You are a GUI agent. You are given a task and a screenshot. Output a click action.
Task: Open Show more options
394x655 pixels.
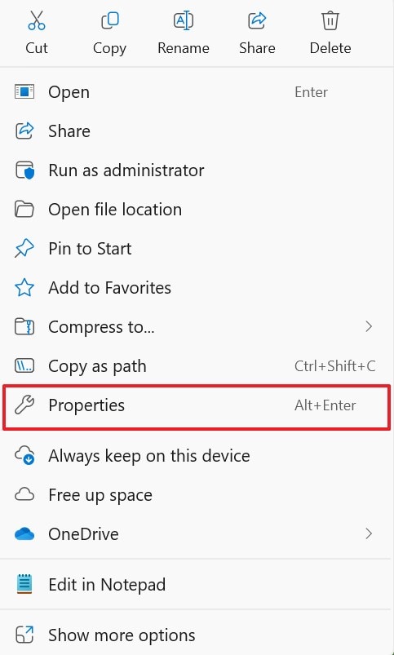[197, 635]
